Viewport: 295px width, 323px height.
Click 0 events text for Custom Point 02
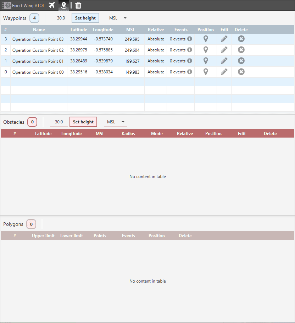point(178,50)
